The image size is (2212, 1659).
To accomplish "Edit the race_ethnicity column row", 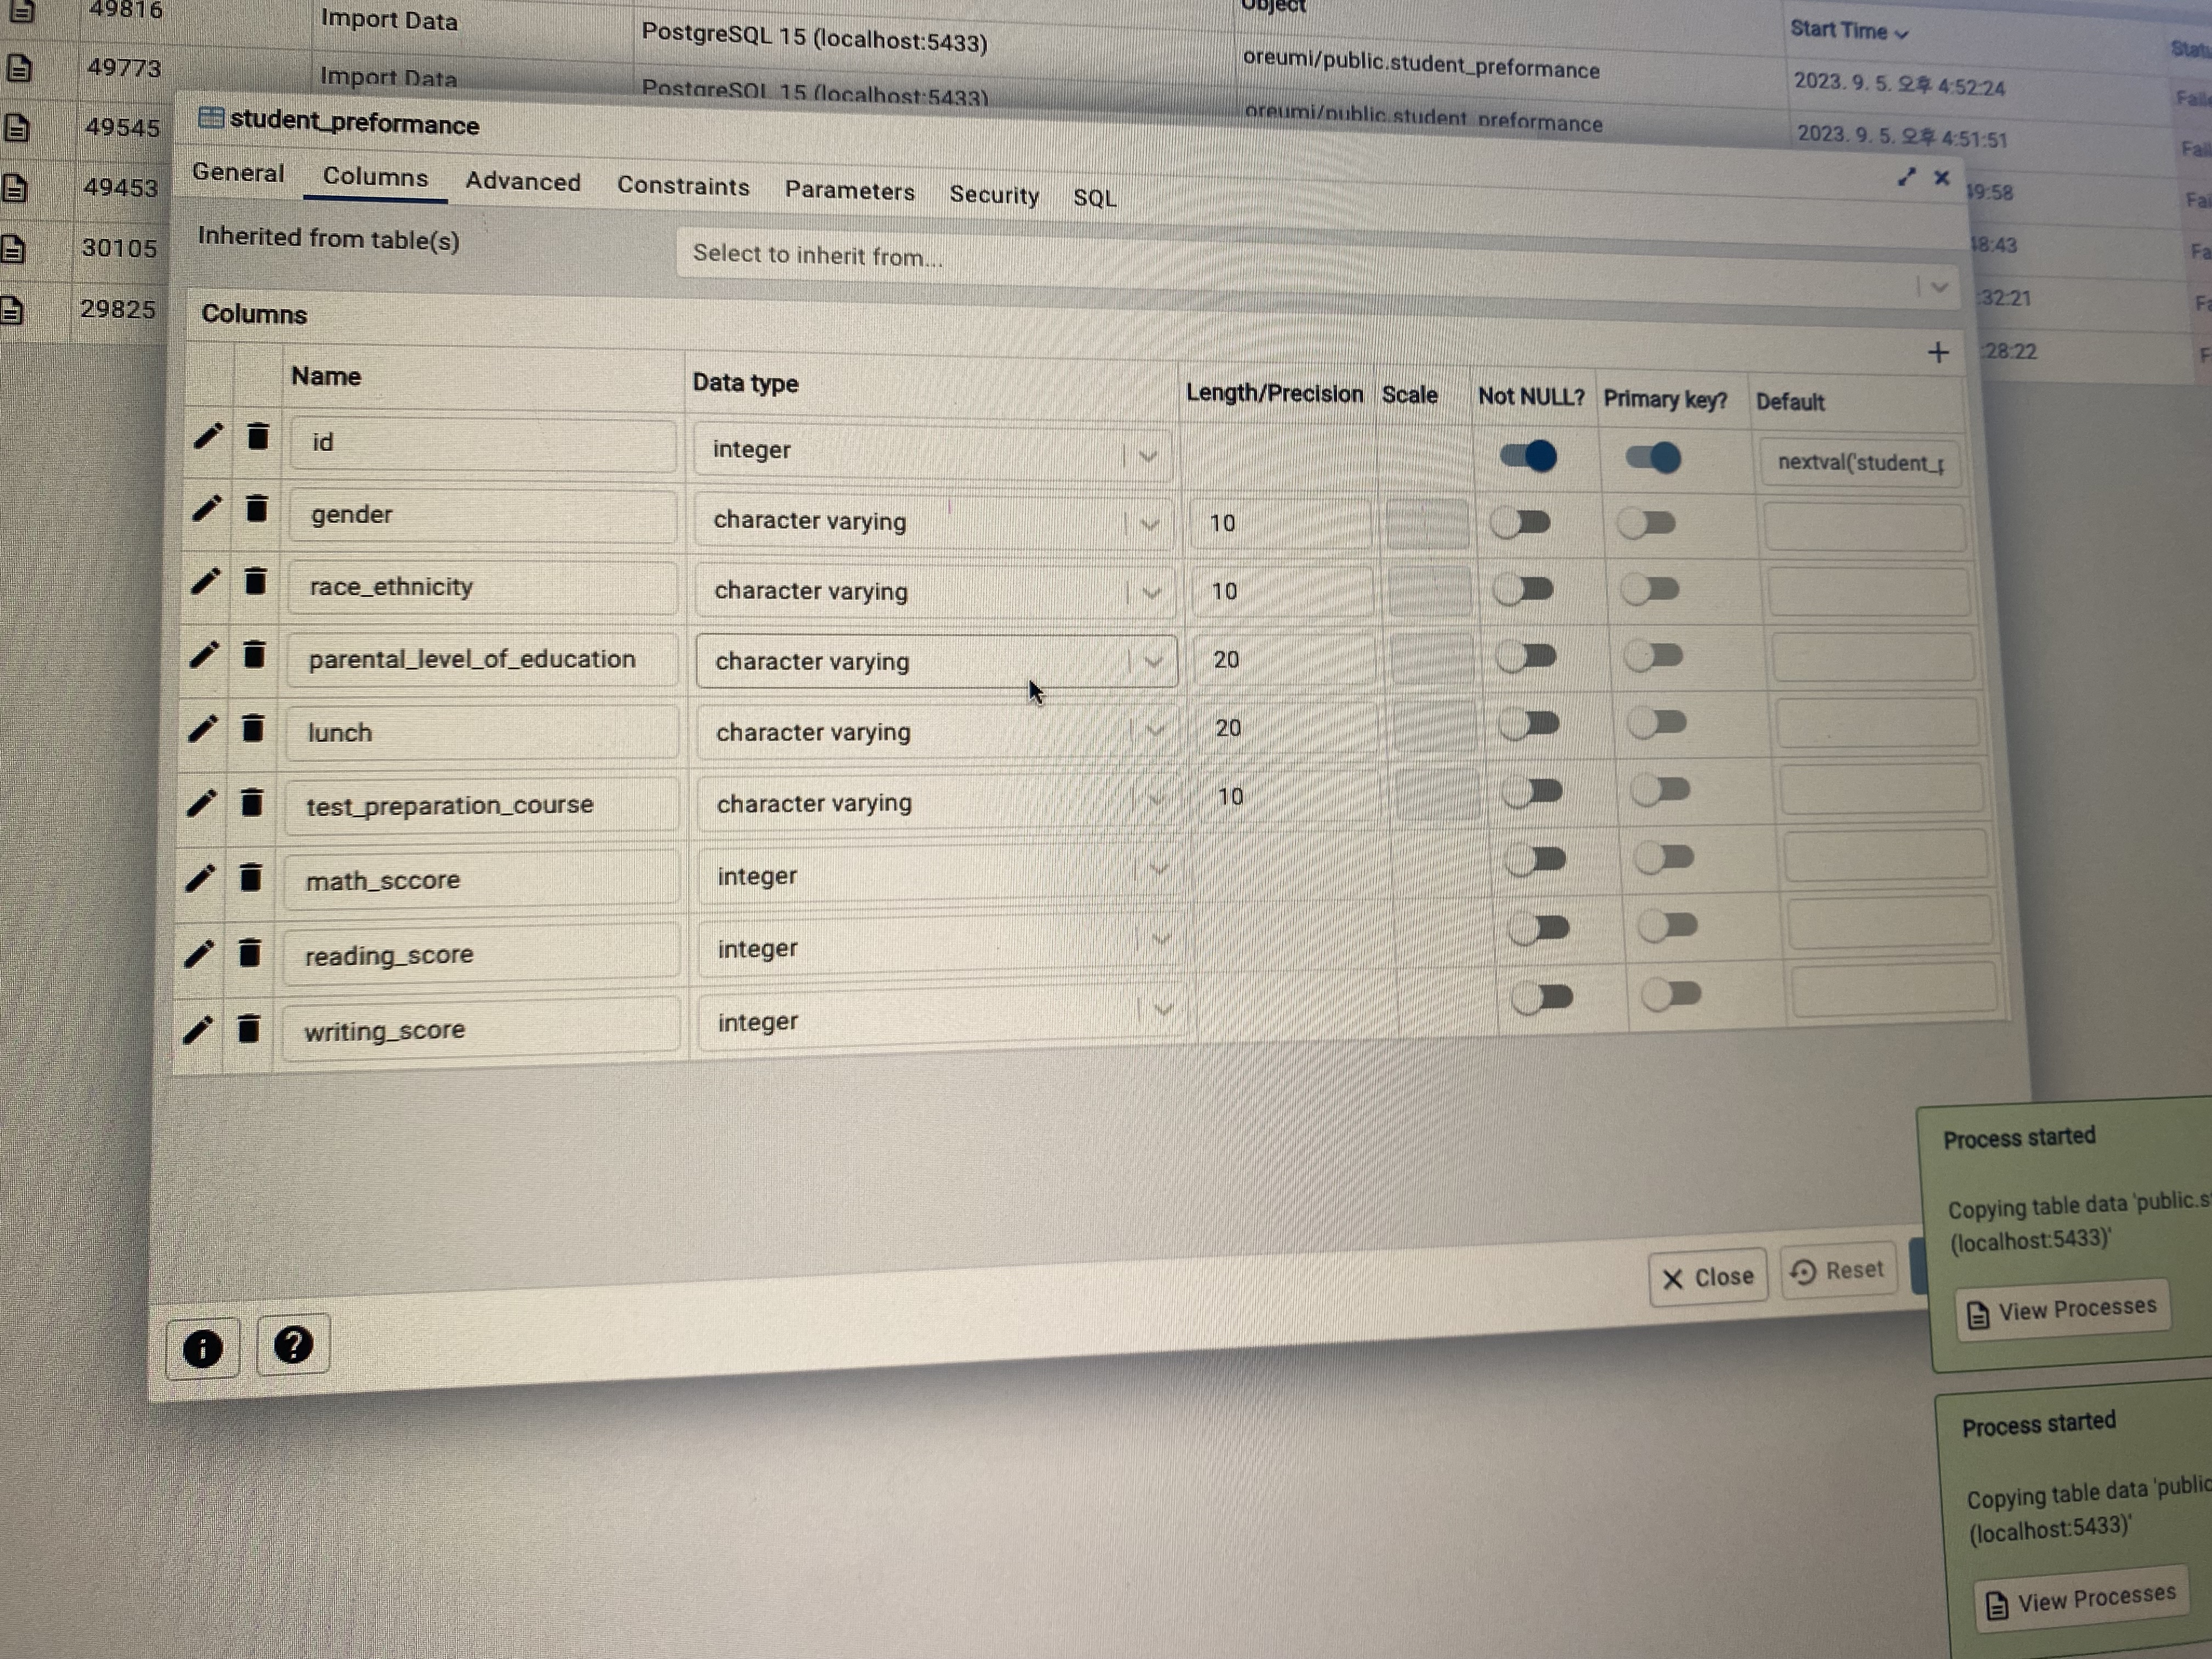I will click(x=205, y=581).
